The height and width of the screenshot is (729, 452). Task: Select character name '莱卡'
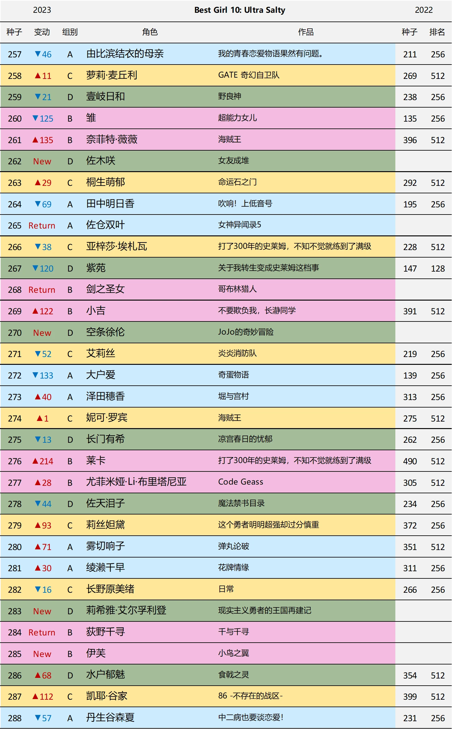coord(96,461)
